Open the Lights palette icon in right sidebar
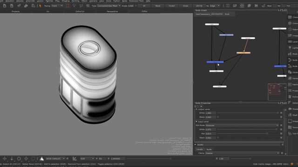 290,48
